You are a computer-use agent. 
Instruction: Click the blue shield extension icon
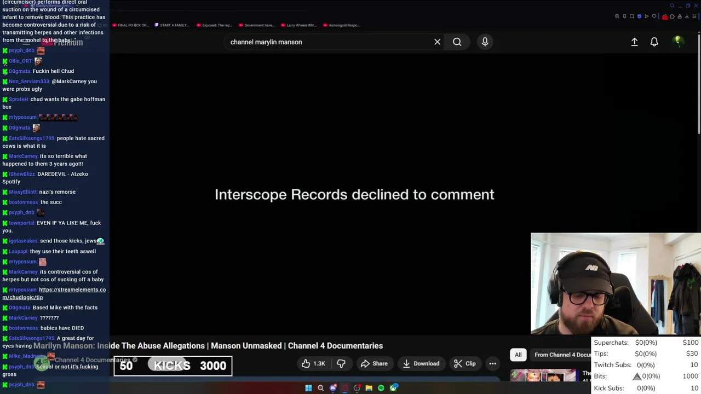point(639,16)
